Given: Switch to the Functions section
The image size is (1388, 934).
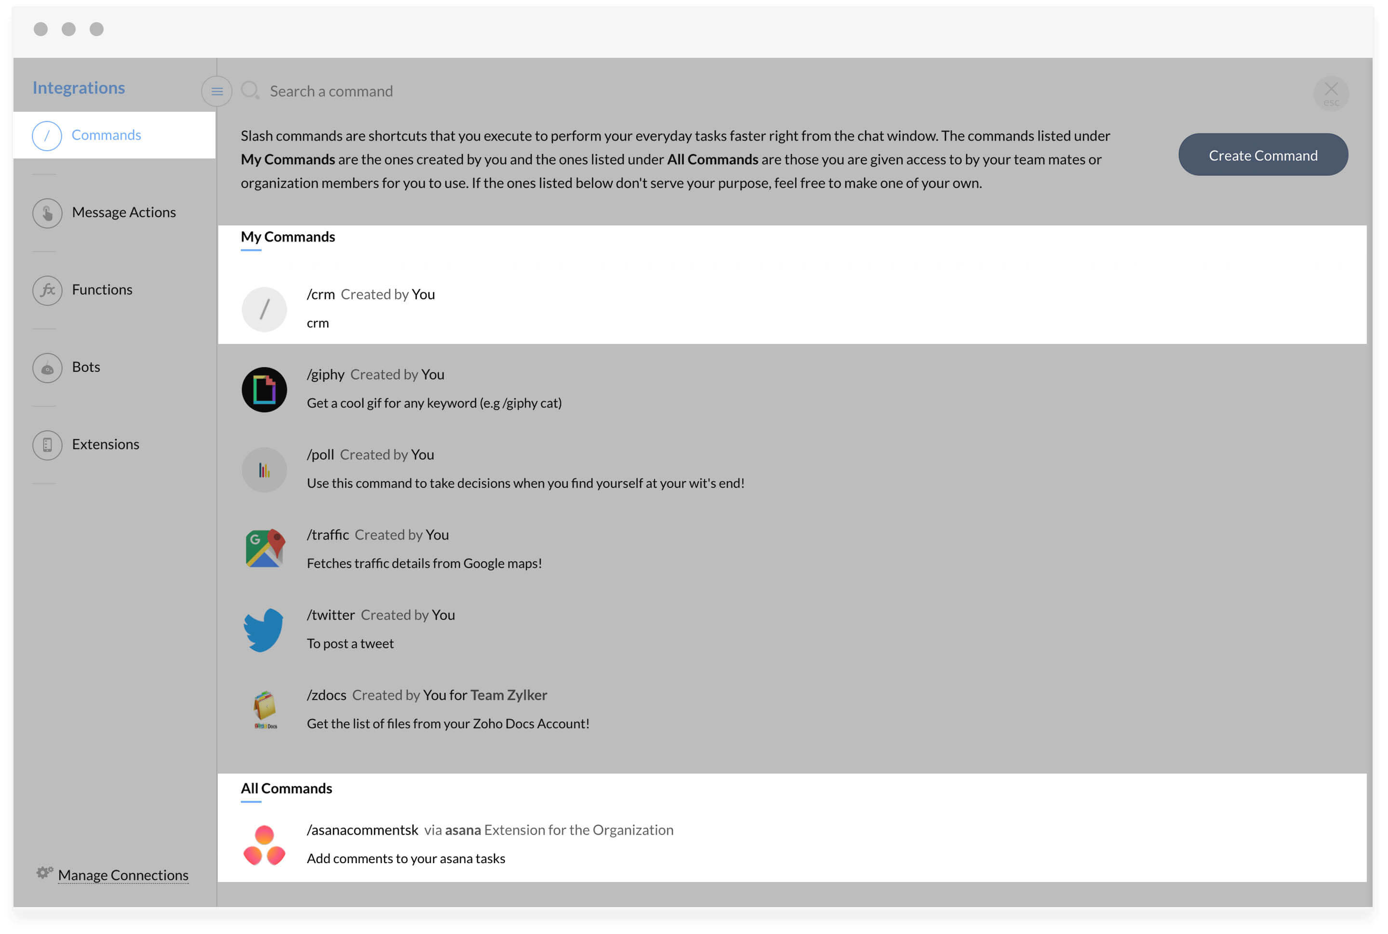Looking at the screenshot, I should pos(102,290).
